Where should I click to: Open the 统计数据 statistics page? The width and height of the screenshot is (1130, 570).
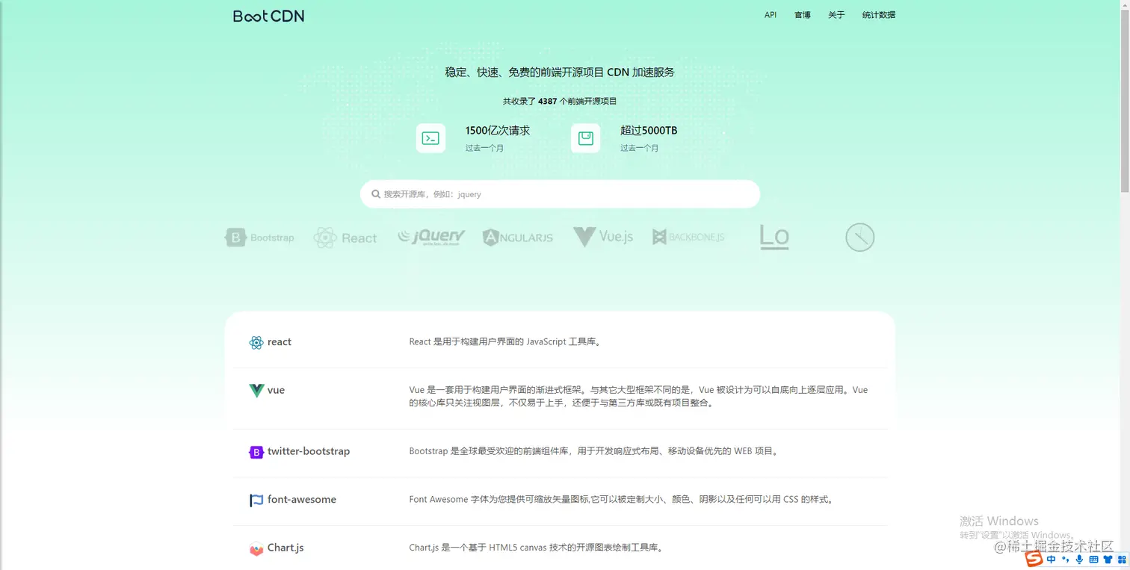click(879, 15)
